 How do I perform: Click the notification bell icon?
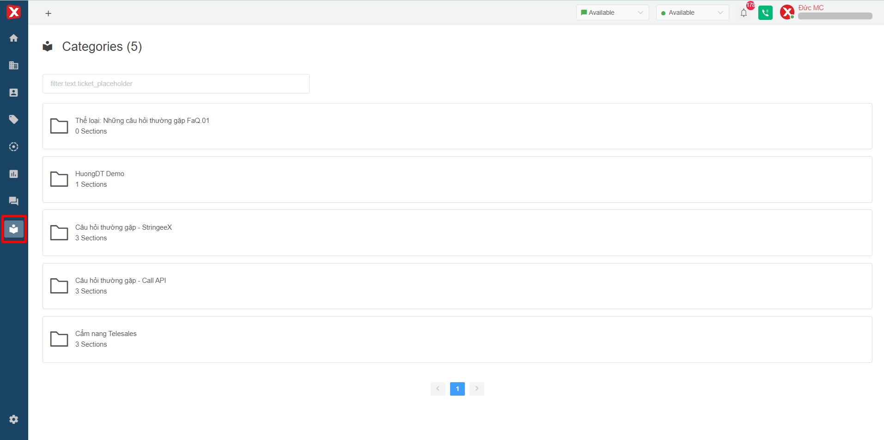tap(744, 13)
